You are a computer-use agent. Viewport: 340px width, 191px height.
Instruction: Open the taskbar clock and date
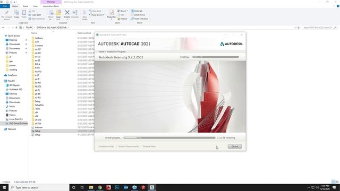pyautogui.click(x=325, y=187)
